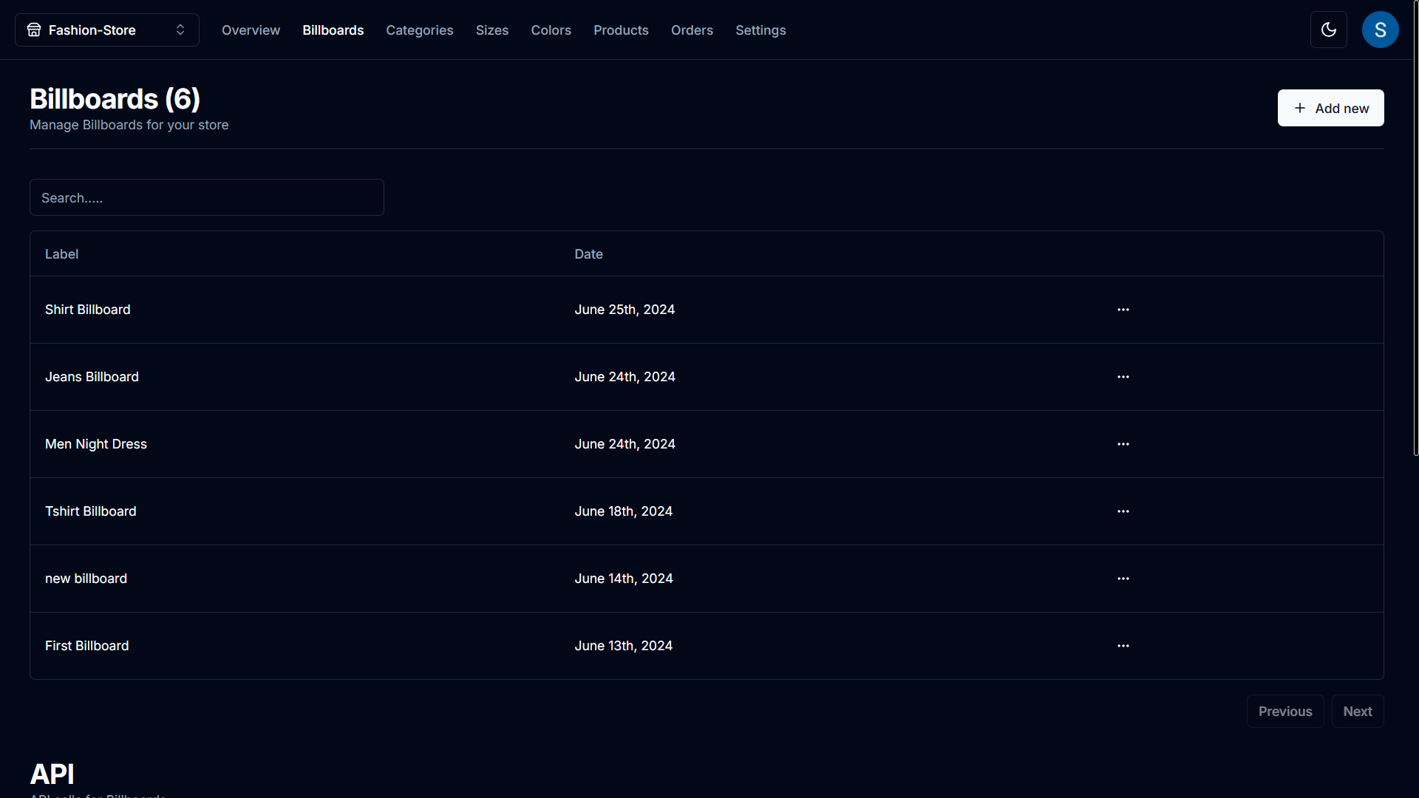Switch to the Sizes tab

pos(491,30)
